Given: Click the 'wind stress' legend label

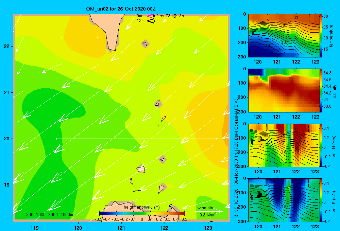Looking at the screenshot, I should (208, 208).
